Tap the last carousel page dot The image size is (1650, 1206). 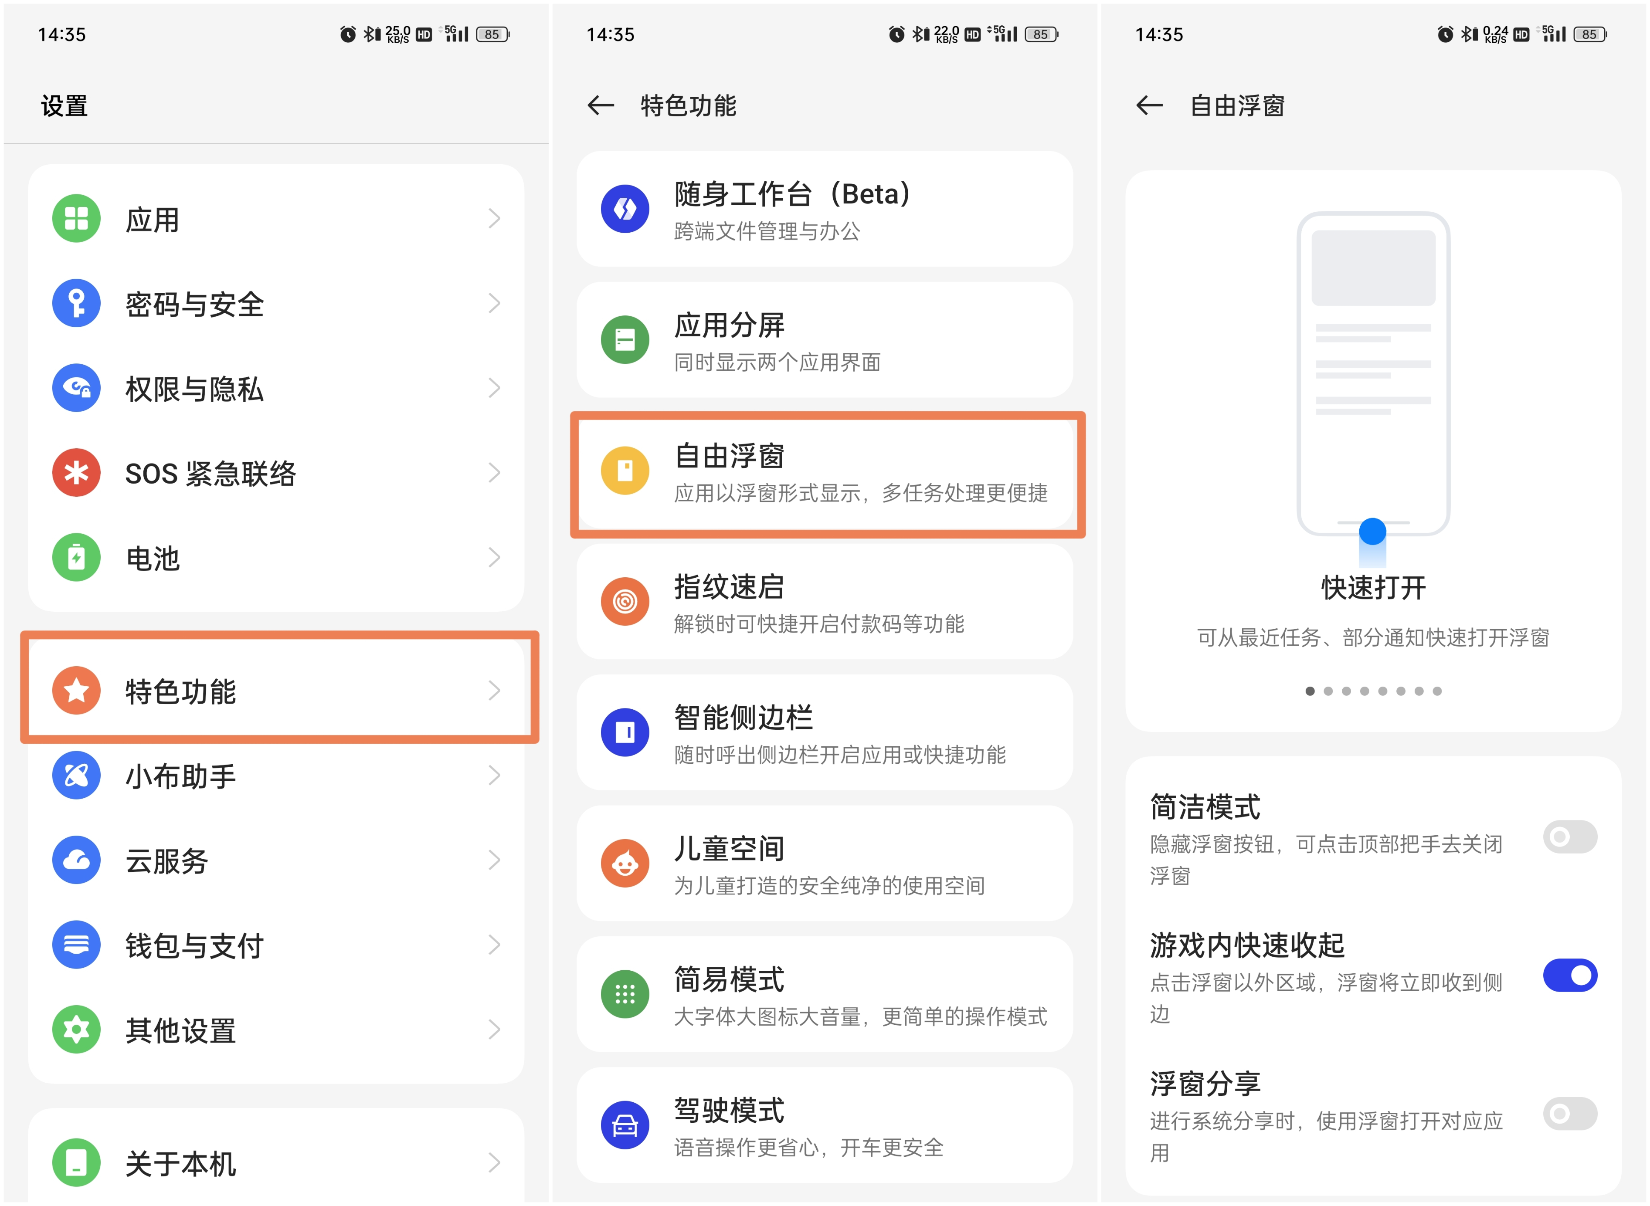[1437, 691]
